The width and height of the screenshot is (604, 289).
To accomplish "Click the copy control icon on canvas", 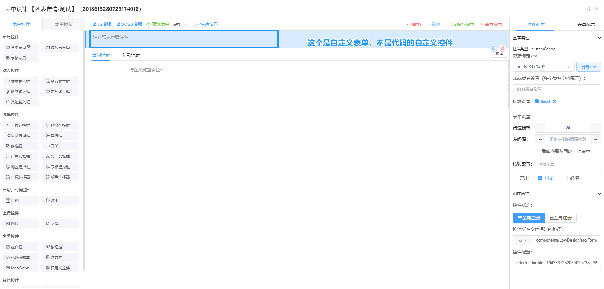I will tap(494, 48).
